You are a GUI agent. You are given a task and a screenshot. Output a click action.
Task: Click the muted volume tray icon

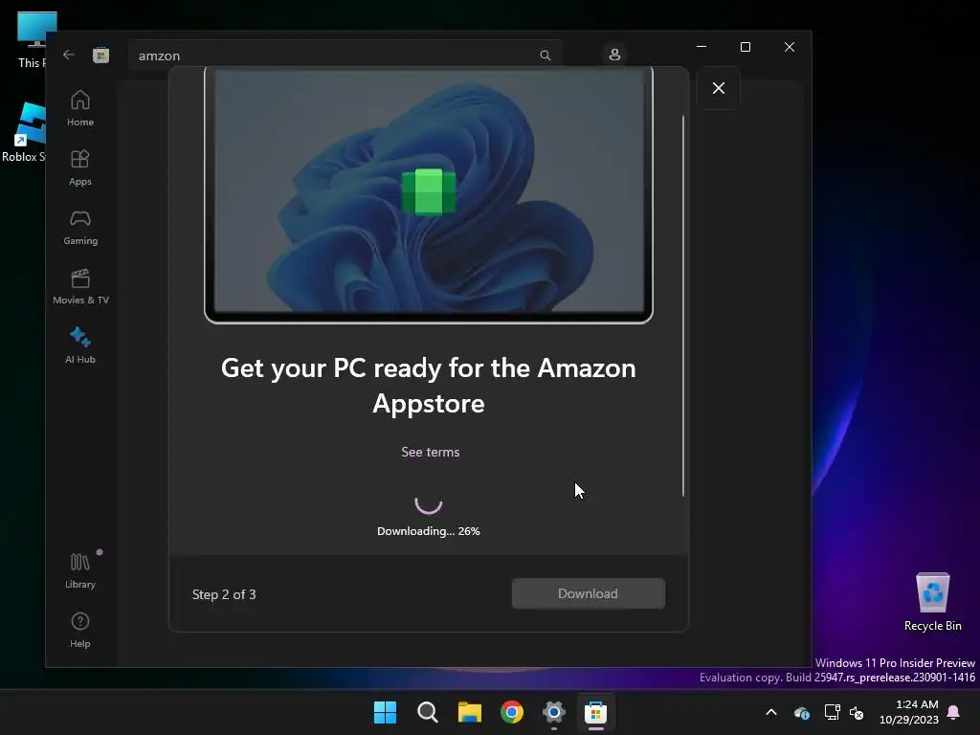(857, 712)
